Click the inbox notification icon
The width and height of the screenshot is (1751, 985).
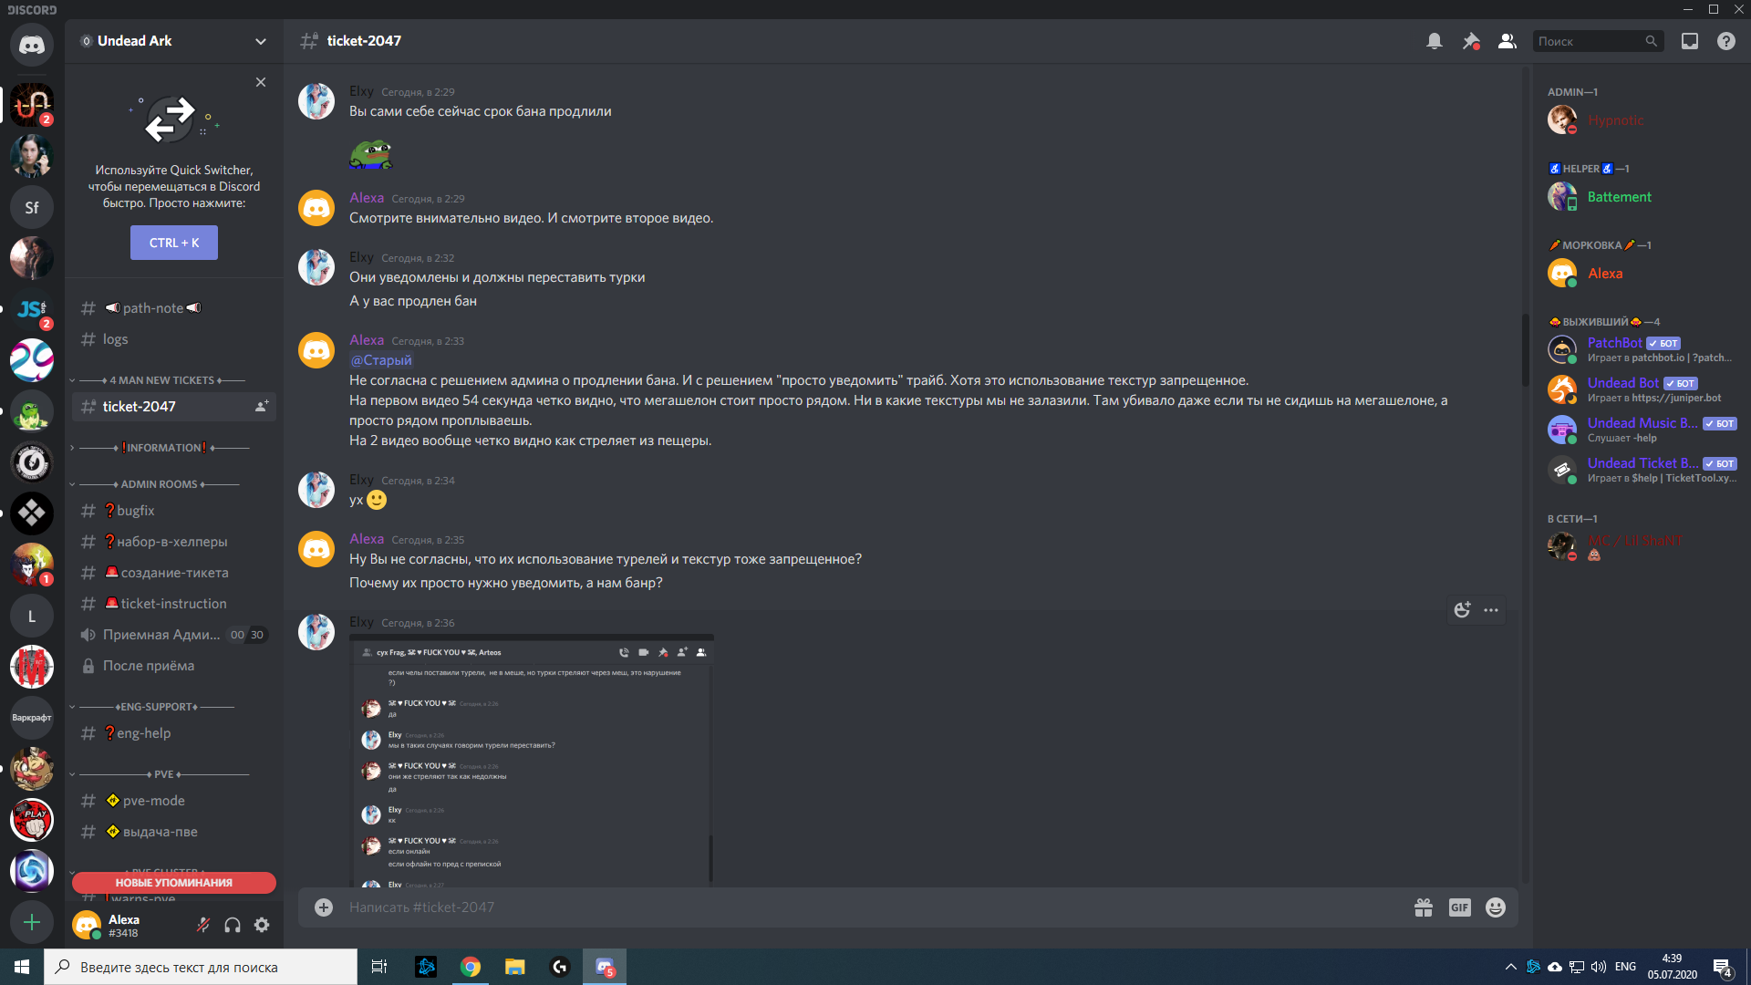[1690, 41]
